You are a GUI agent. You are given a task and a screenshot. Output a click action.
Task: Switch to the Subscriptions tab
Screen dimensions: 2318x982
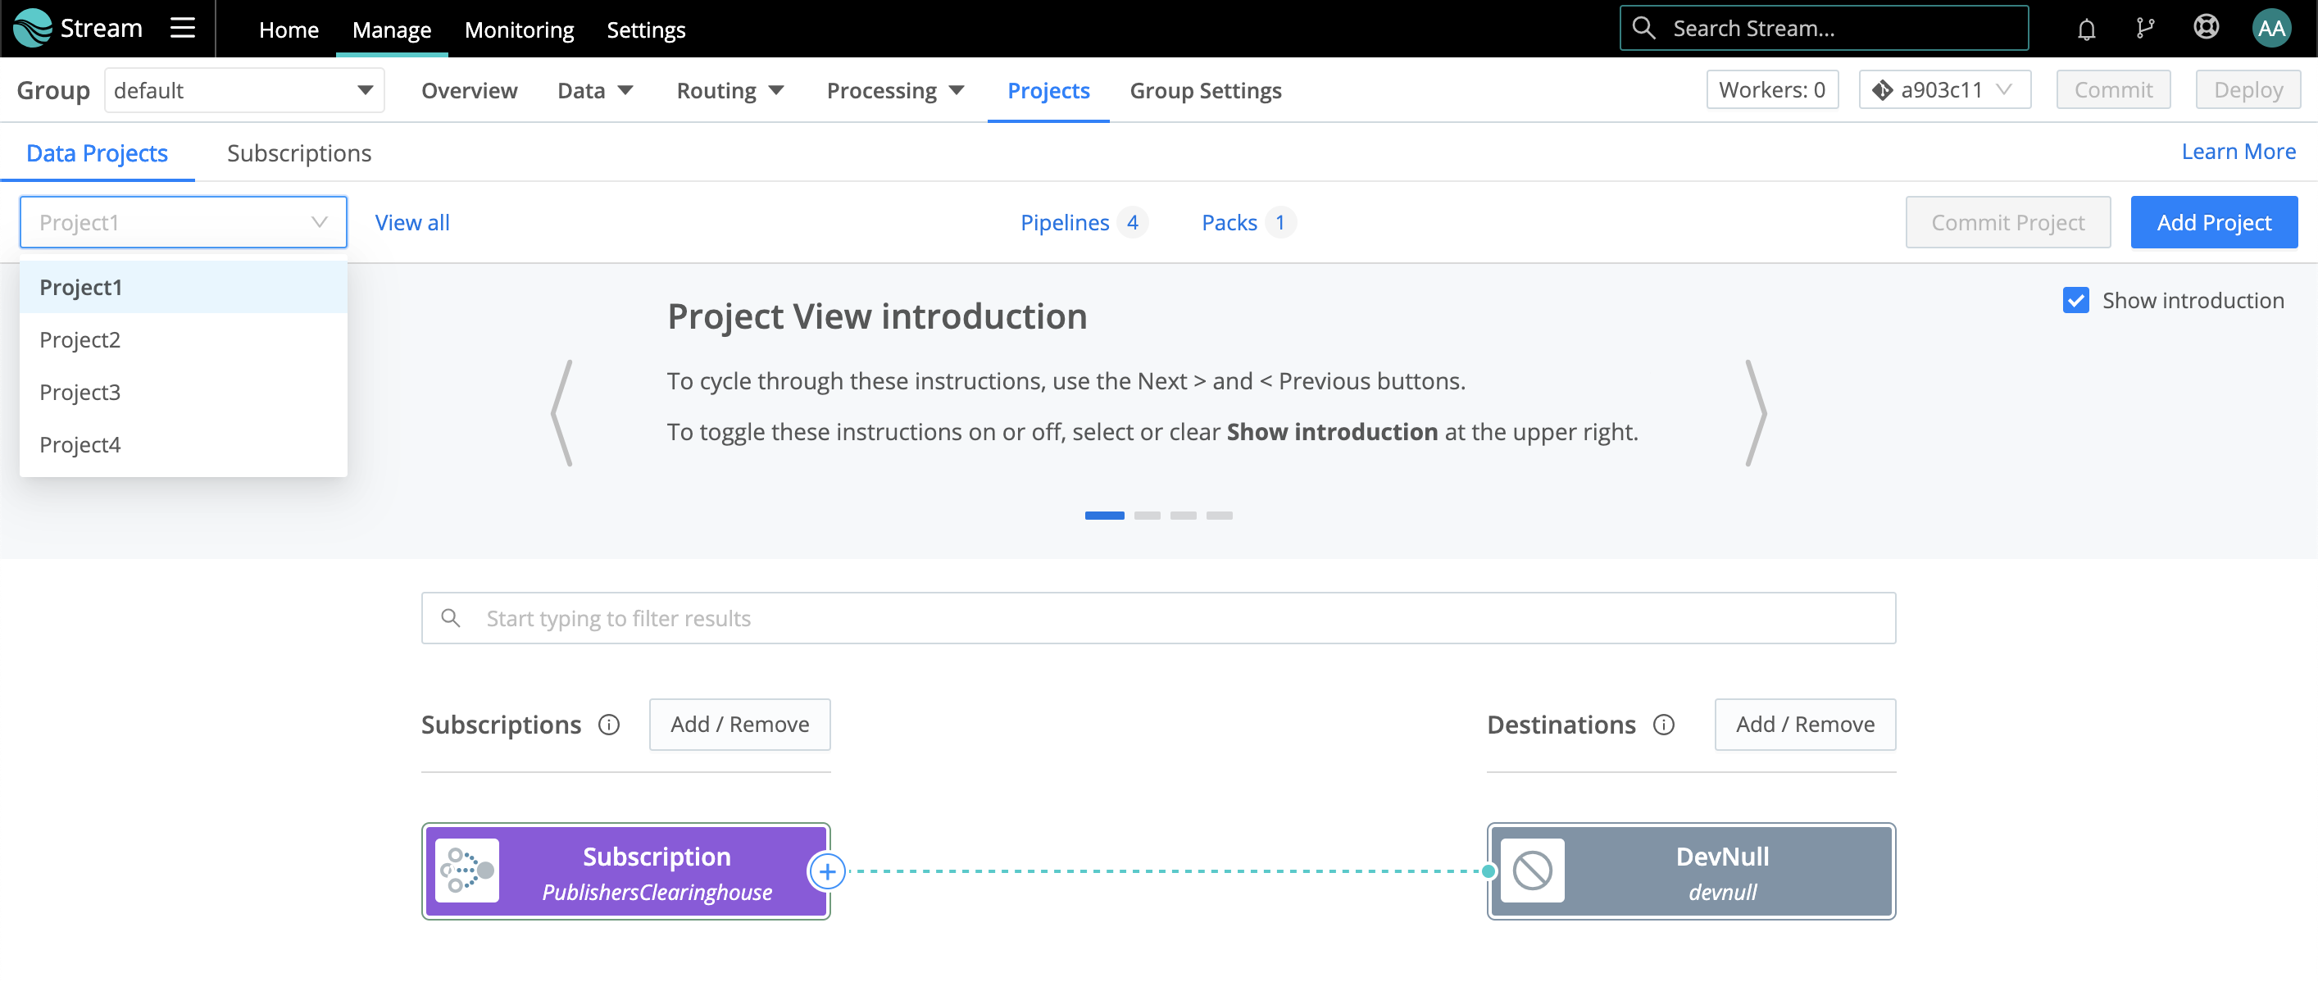[298, 153]
